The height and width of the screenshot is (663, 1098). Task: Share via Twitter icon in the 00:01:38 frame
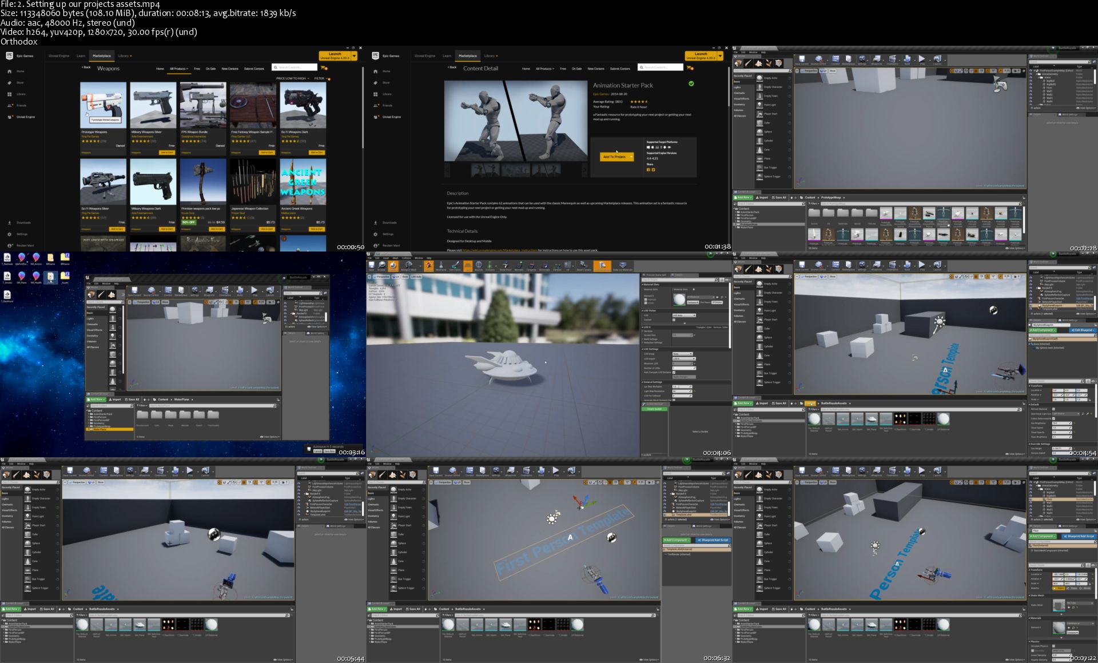[654, 169]
